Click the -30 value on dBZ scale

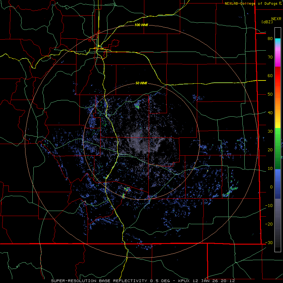(269, 242)
